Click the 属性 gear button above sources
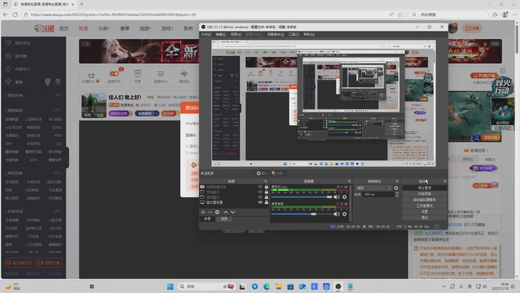The image size is (520, 293). tap(262, 173)
